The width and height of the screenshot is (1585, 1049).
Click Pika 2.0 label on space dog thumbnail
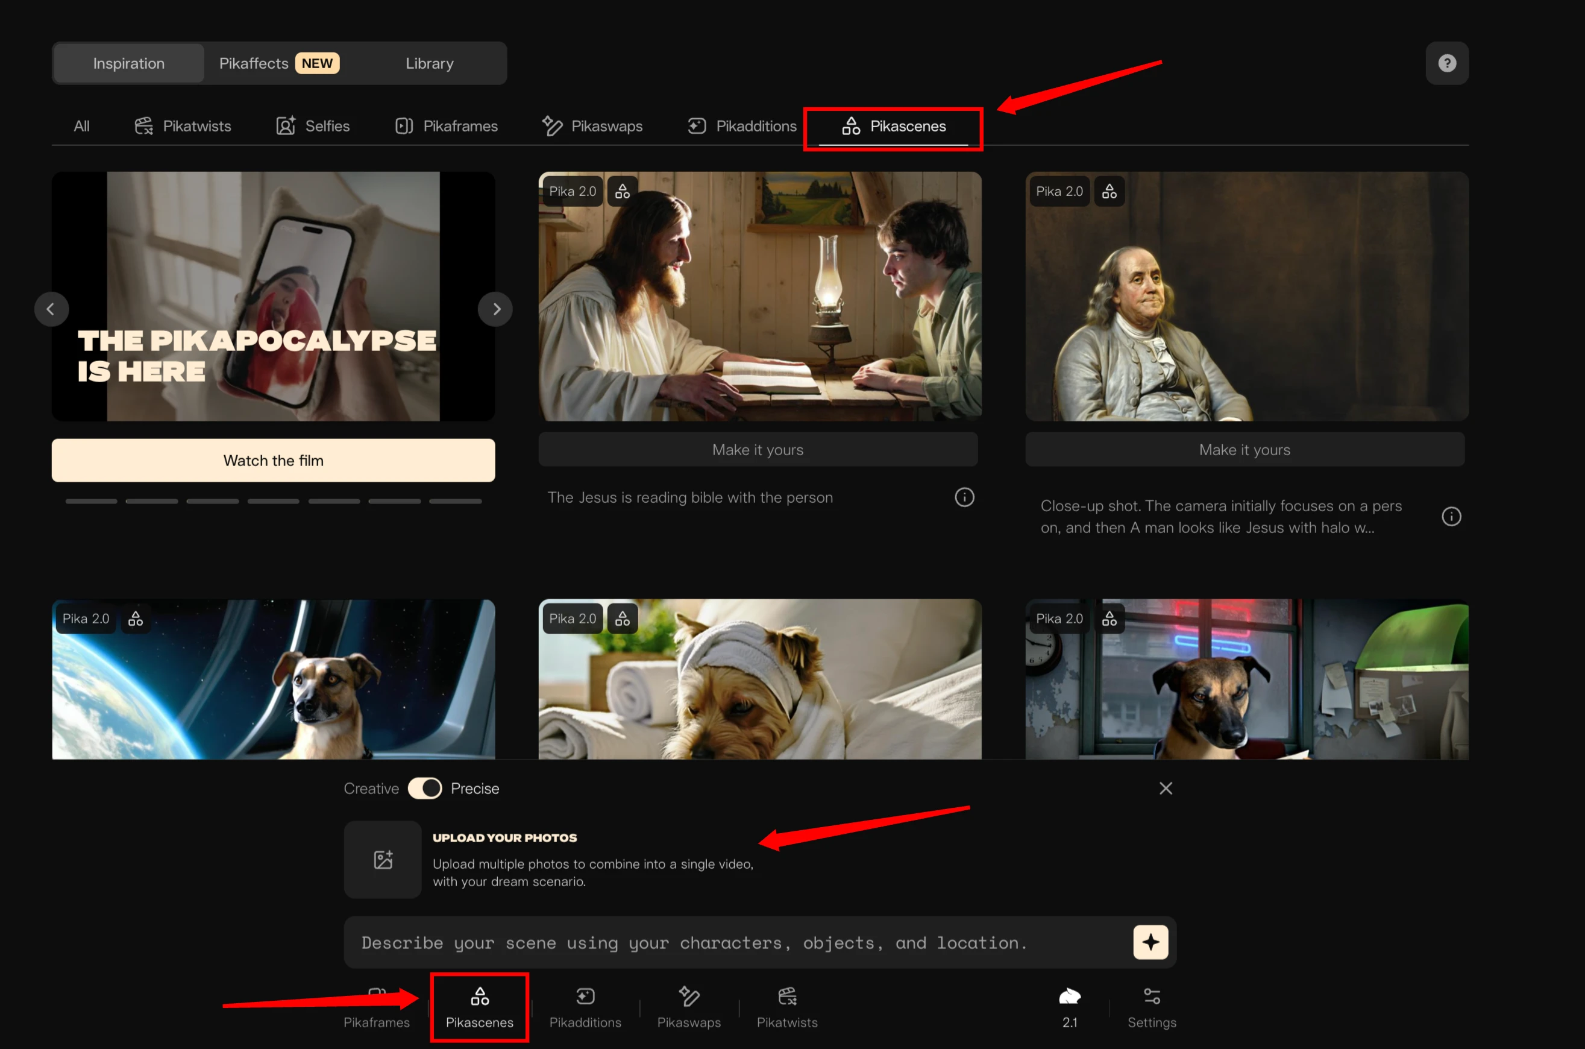coord(85,619)
